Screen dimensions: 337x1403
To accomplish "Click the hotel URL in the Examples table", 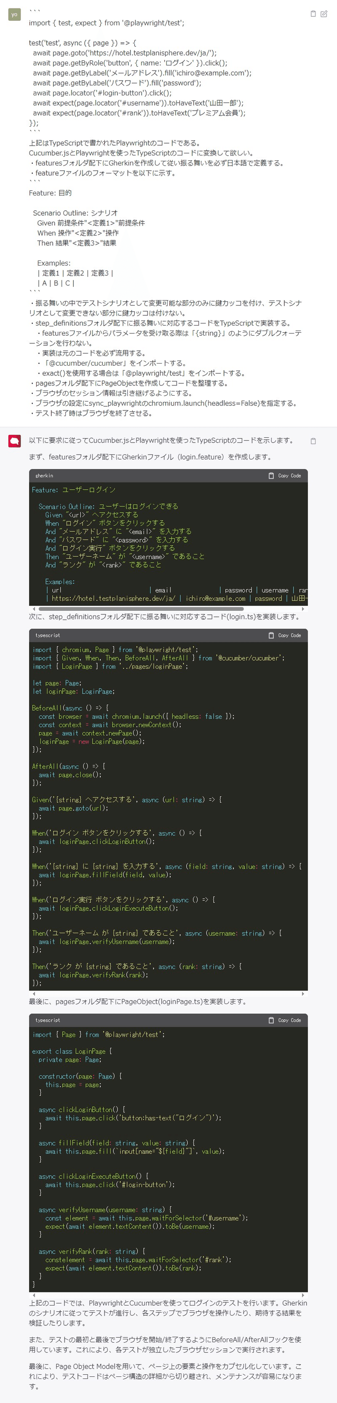I will tap(113, 599).
